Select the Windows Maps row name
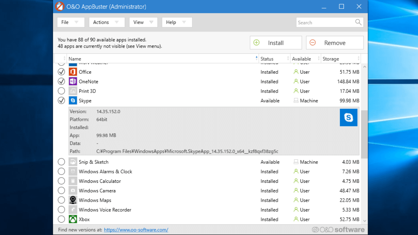 (95, 200)
